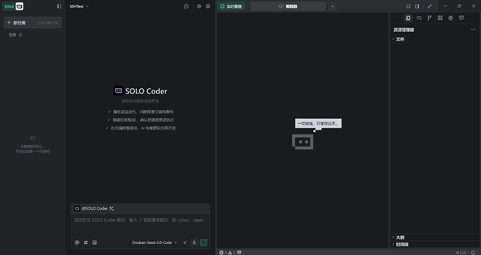The height and width of the screenshot is (255, 481).
Task: Open the SSHTest project dropdown
Action: pos(79,6)
